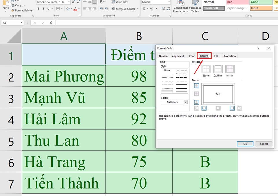The image size is (278, 196).
Task: Click the Conditional Formatting icon
Action: point(181,3)
